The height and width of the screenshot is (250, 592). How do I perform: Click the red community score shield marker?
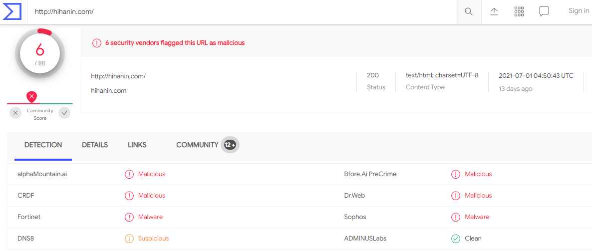[x=32, y=97]
